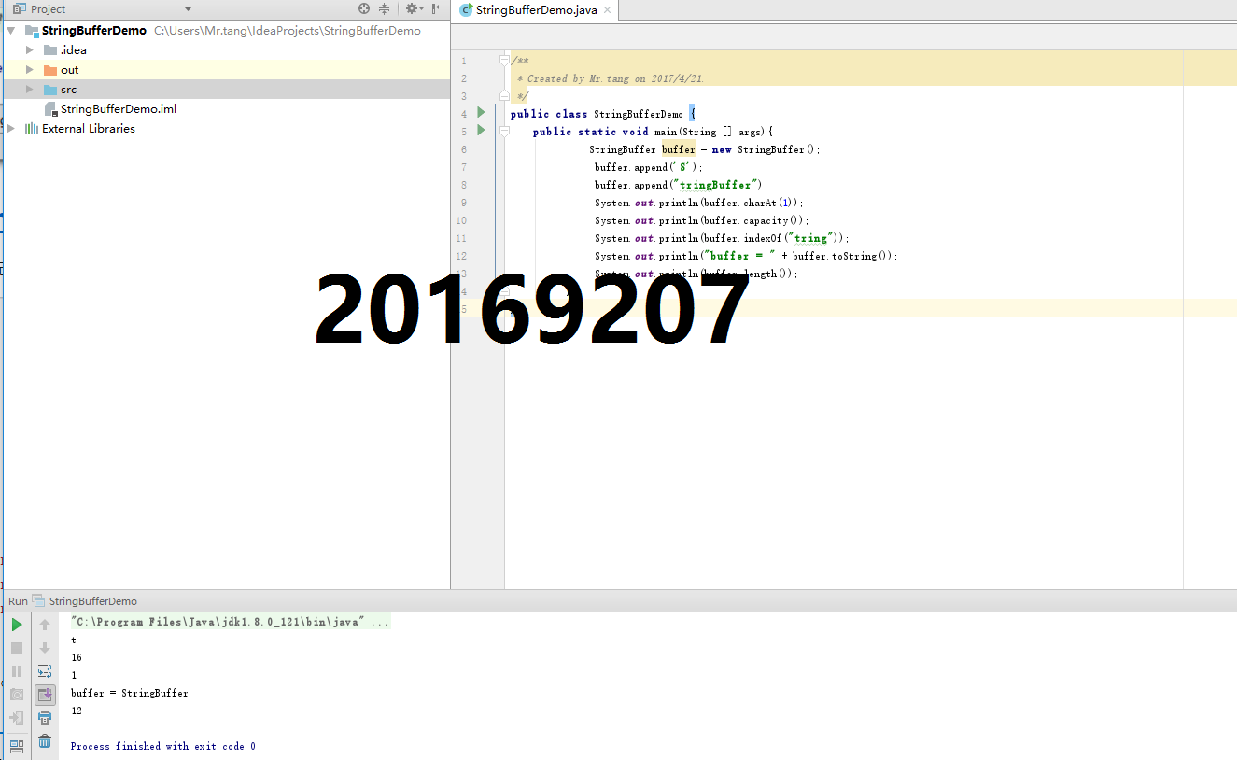This screenshot has height=760, width=1237.
Task: Open Project panel settings gear
Action: pos(414,8)
